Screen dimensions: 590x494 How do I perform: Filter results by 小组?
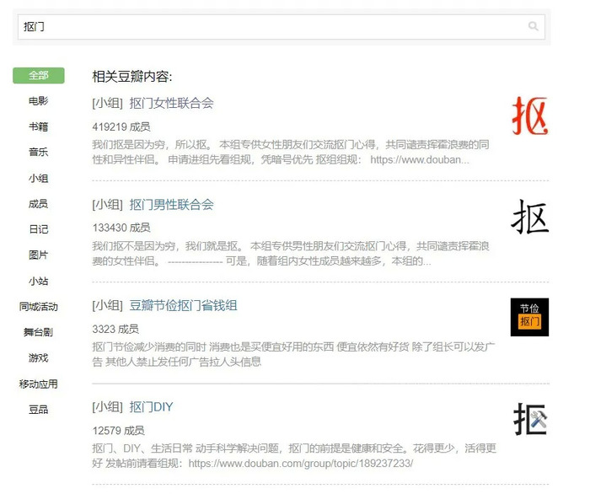[39, 178]
